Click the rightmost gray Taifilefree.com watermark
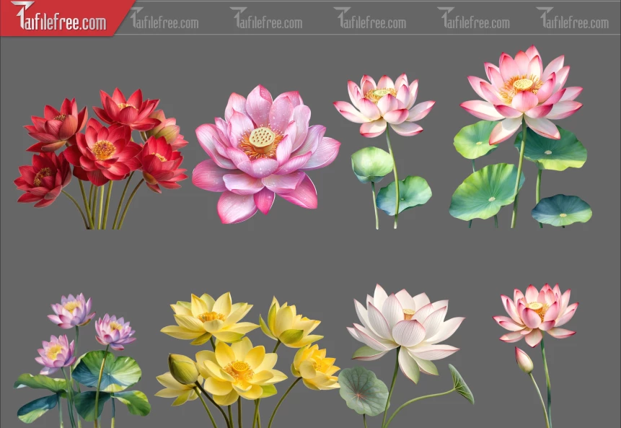The width and height of the screenshot is (621, 428). coord(573,19)
